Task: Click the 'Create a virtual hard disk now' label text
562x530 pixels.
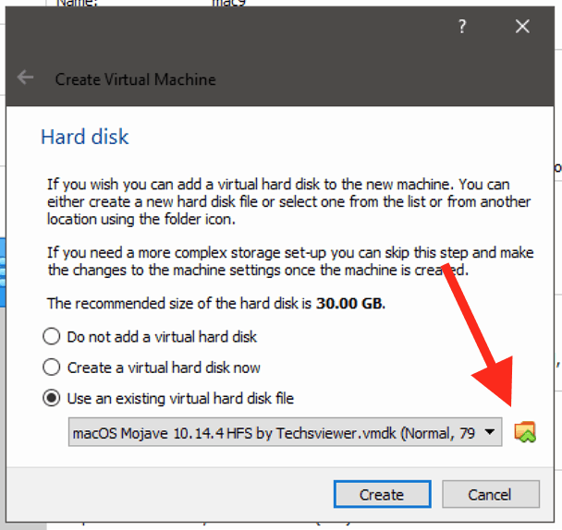Action: [164, 367]
